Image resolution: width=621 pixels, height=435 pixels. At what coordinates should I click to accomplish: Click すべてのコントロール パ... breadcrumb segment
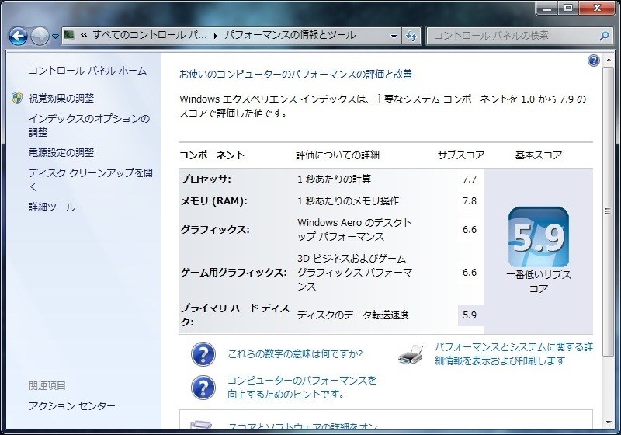click(x=150, y=35)
